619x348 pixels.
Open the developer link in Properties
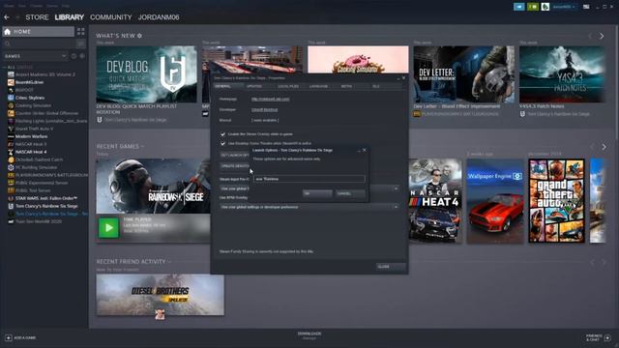264,109
